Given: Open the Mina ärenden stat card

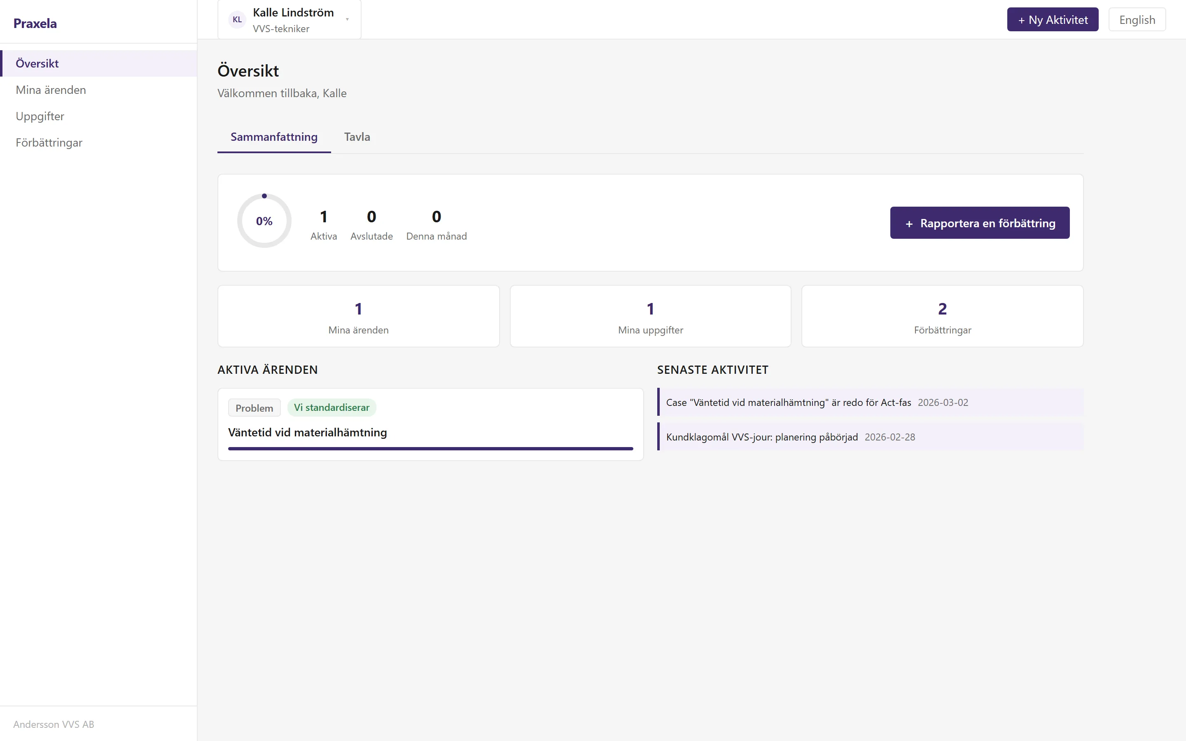Looking at the screenshot, I should (x=358, y=316).
